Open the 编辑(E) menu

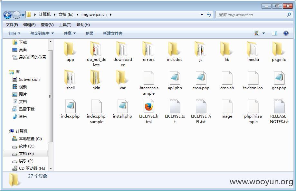(29, 25)
